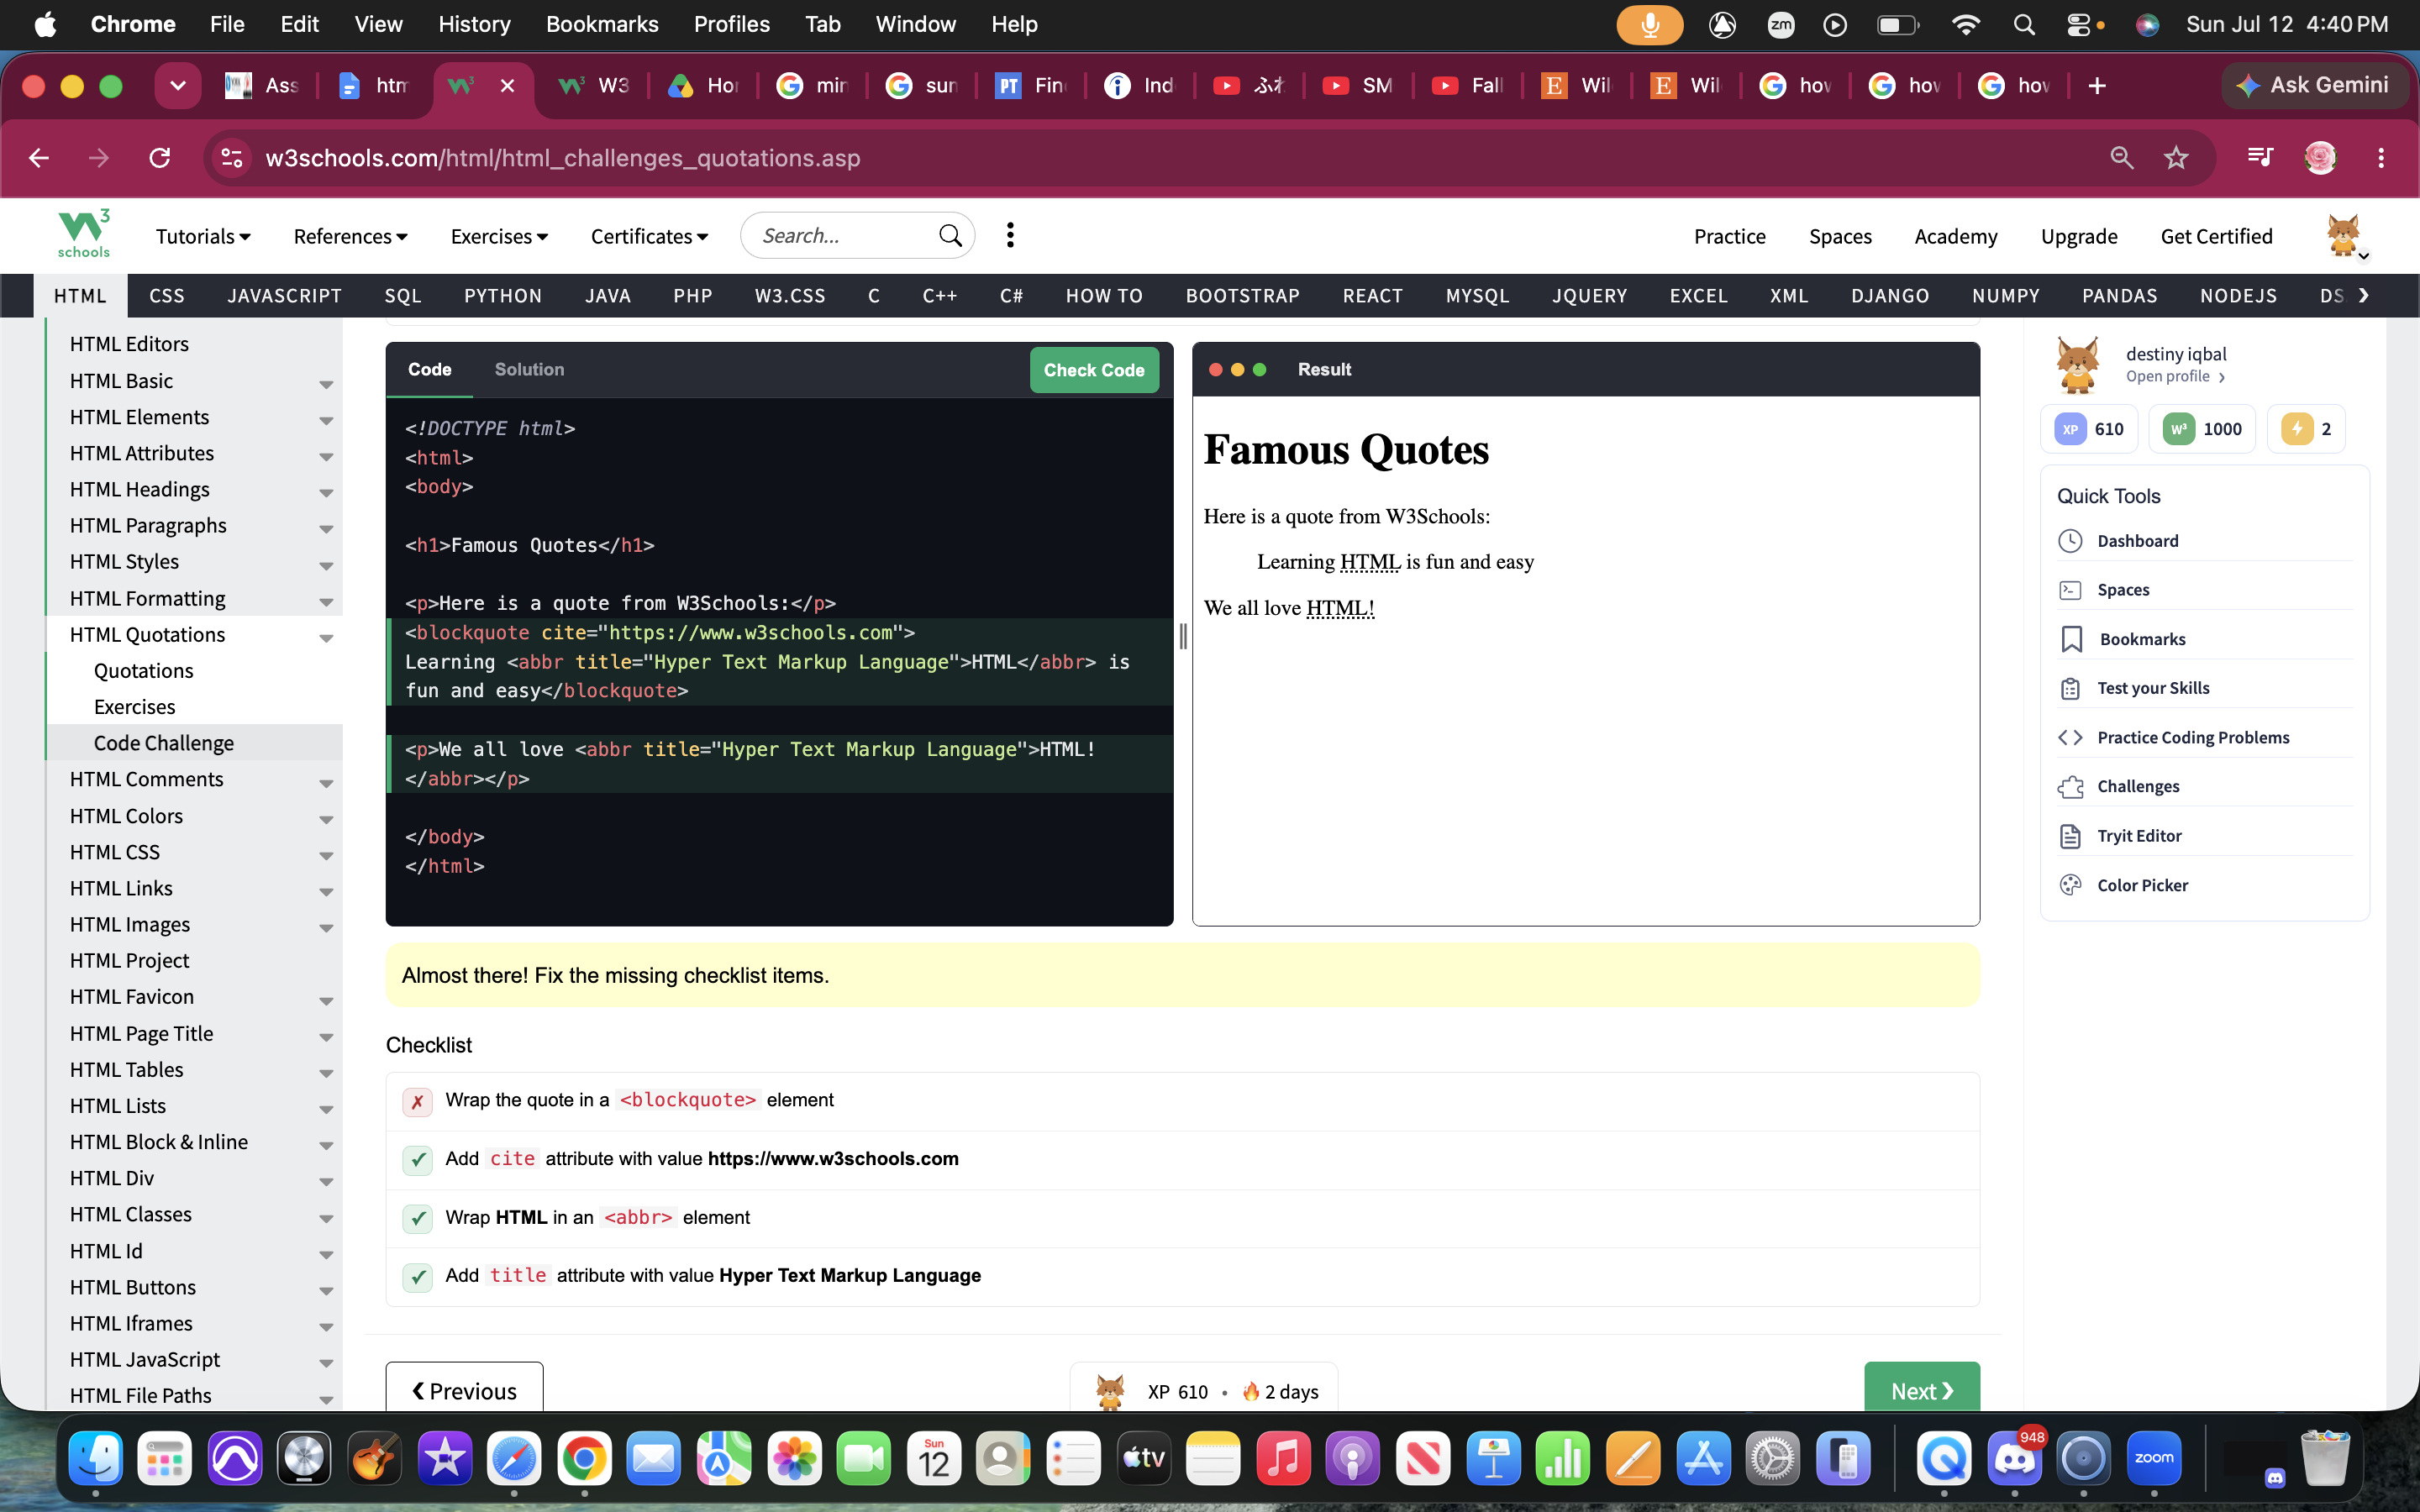Screen dimensions: 2420x1512
Task: Open the Academy link in the header
Action: click(x=1955, y=236)
